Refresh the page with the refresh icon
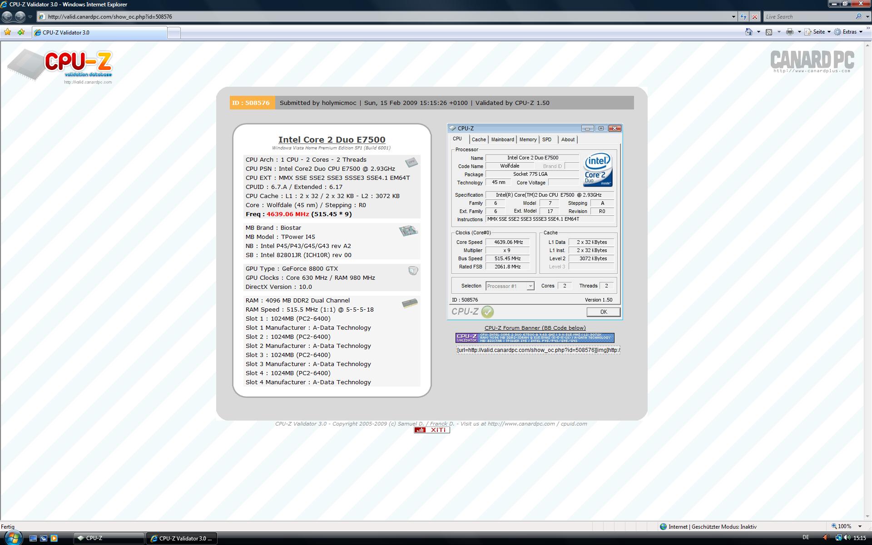 coord(743,17)
